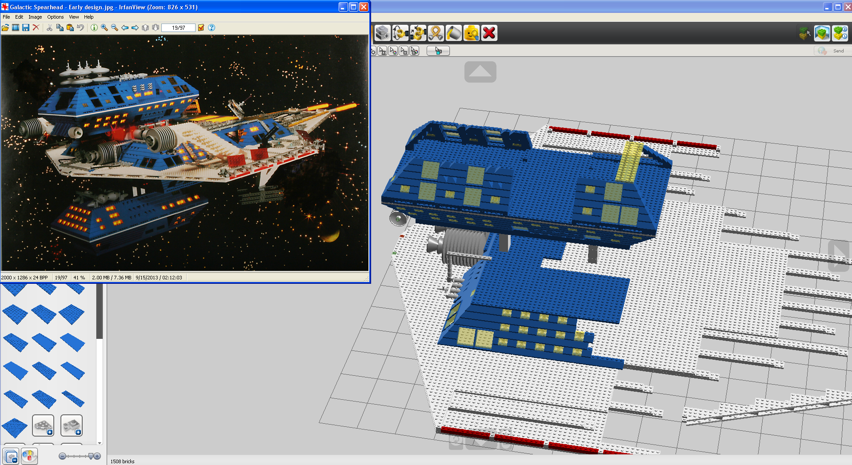Open IrfanView properties checkmark icon

201,28
